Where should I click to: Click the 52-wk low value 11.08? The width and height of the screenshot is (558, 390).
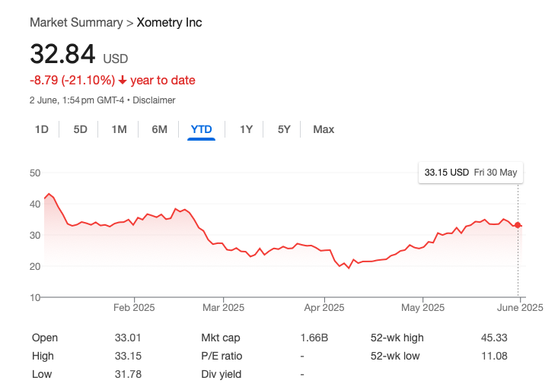494,356
